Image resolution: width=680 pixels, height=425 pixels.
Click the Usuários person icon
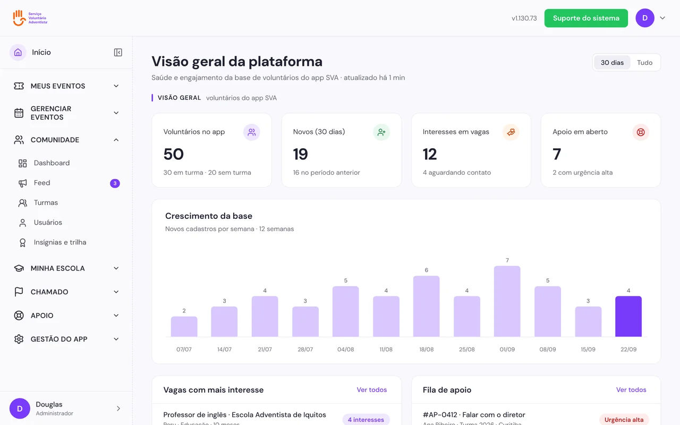[22, 223]
